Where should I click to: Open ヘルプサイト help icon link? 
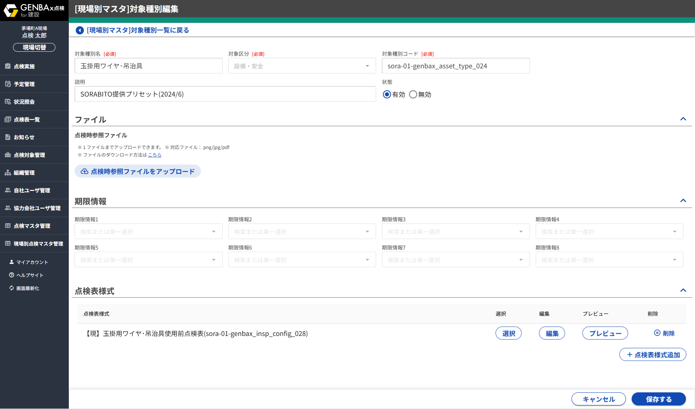pos(12,275)
